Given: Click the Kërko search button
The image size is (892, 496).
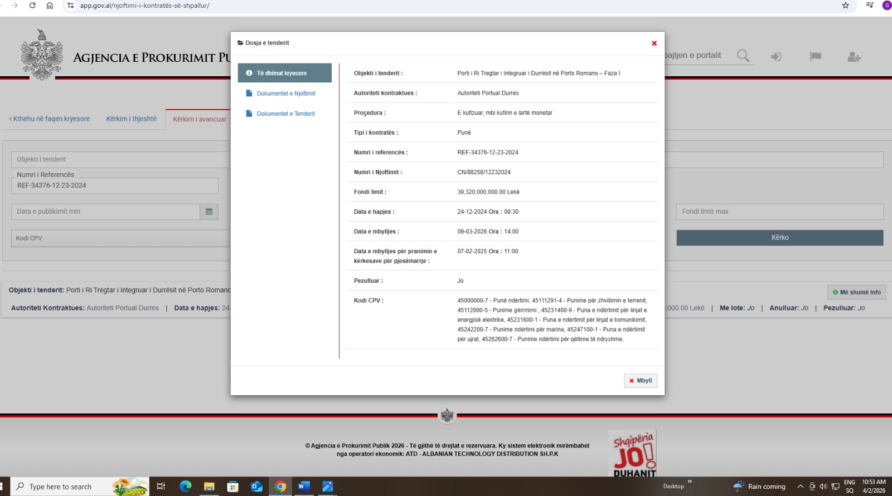Looking at the screenshot, I should 779,238.
